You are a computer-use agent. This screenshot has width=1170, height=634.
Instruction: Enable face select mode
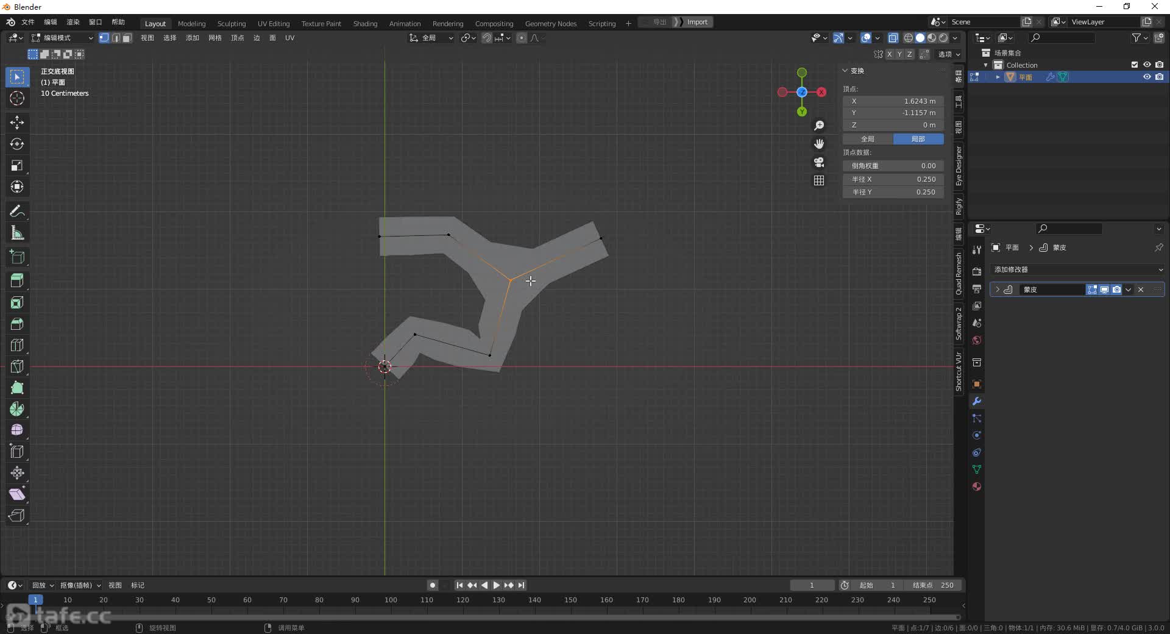tap(127, 38)
